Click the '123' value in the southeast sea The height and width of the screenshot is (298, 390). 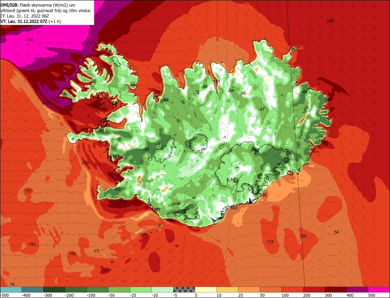click(270, 241)
